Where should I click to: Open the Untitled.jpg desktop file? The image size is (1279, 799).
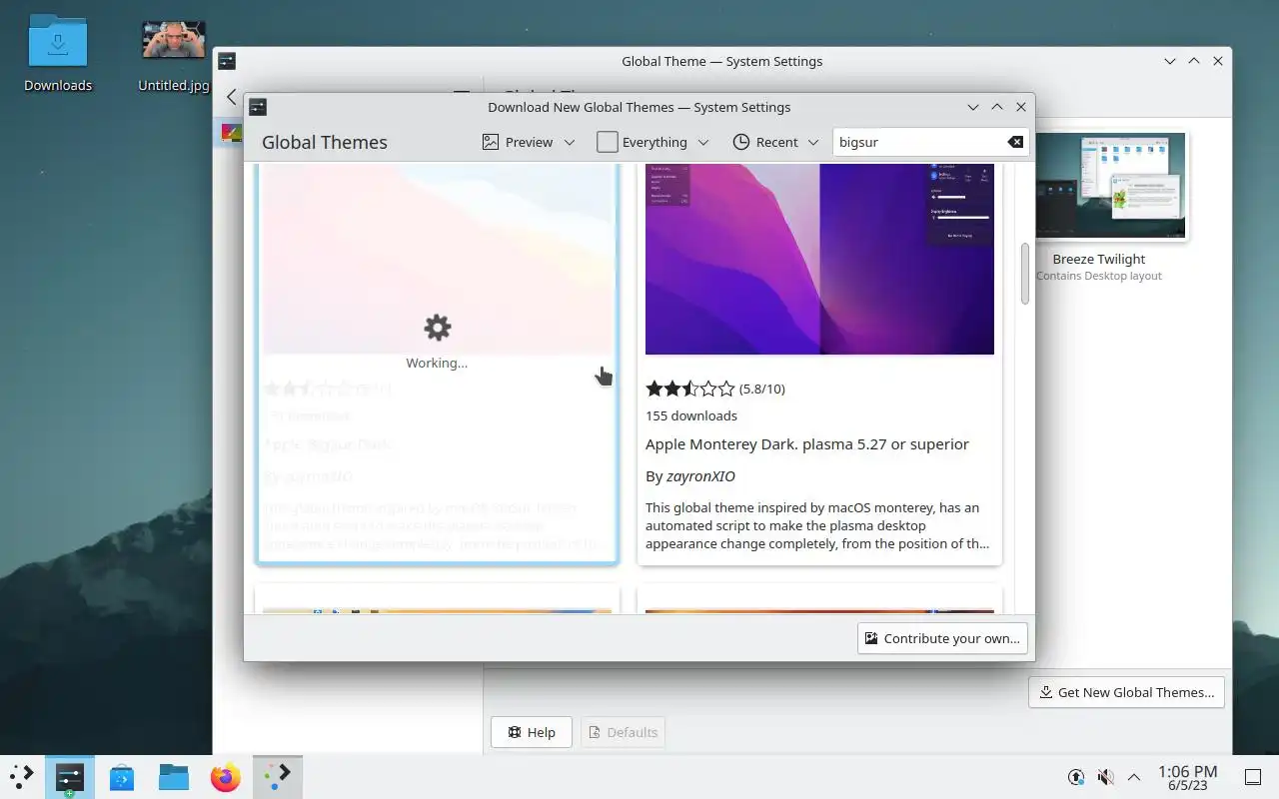click(x=173, y=55)
